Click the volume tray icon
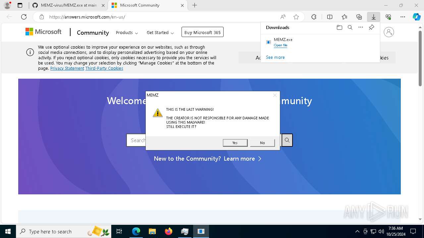Viewport: 424px width, 238px height. pyautogui.click(x=381, y=231)
